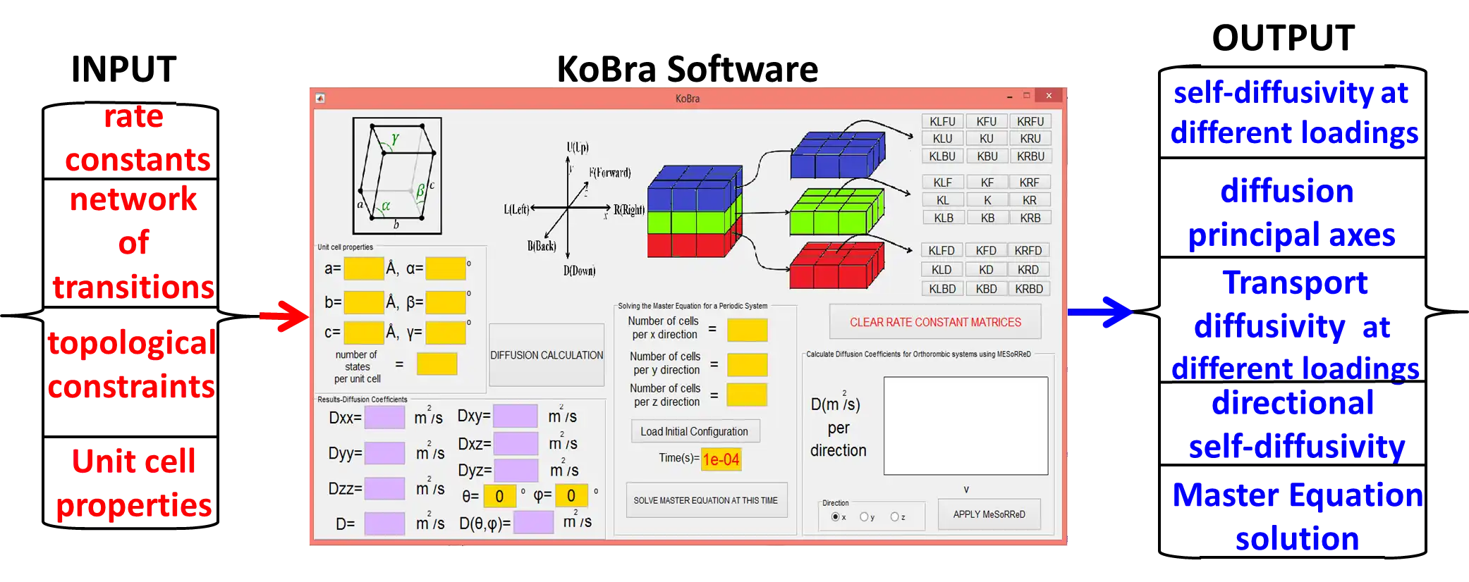Click the KBD rate constant button
This screenshot has height=582, width=1469.
click(x=986, y=289)
